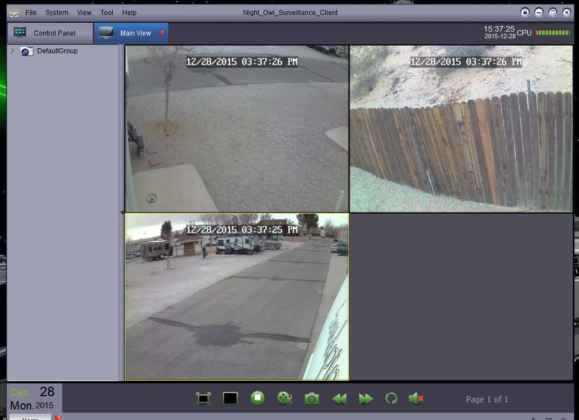The image size is (579, 420).
Task: Go to previous page of cameras
Action: [x=339, y=398]
